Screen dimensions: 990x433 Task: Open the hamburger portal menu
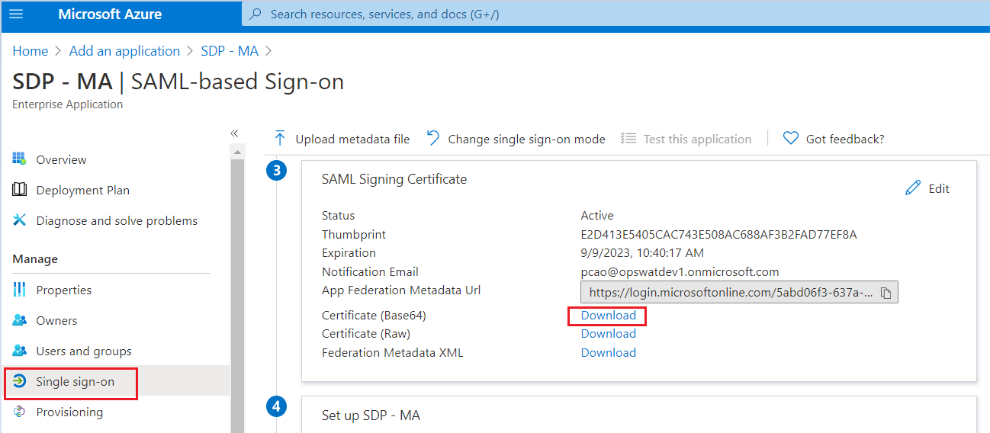click(16, 14)
